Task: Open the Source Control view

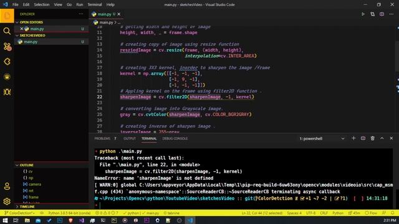Action: pos(7,47)
